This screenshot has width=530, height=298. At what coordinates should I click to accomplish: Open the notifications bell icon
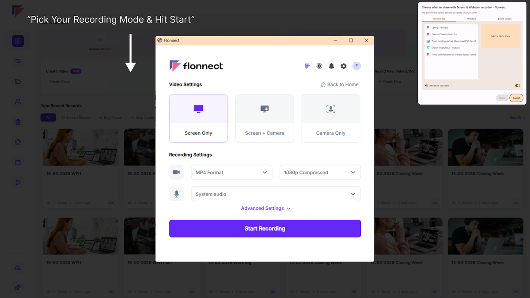331,66
